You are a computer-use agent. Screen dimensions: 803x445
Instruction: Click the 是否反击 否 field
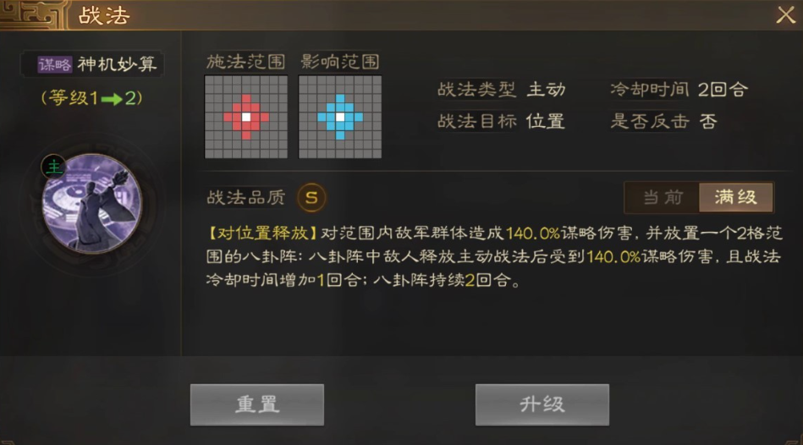point(663,121)
